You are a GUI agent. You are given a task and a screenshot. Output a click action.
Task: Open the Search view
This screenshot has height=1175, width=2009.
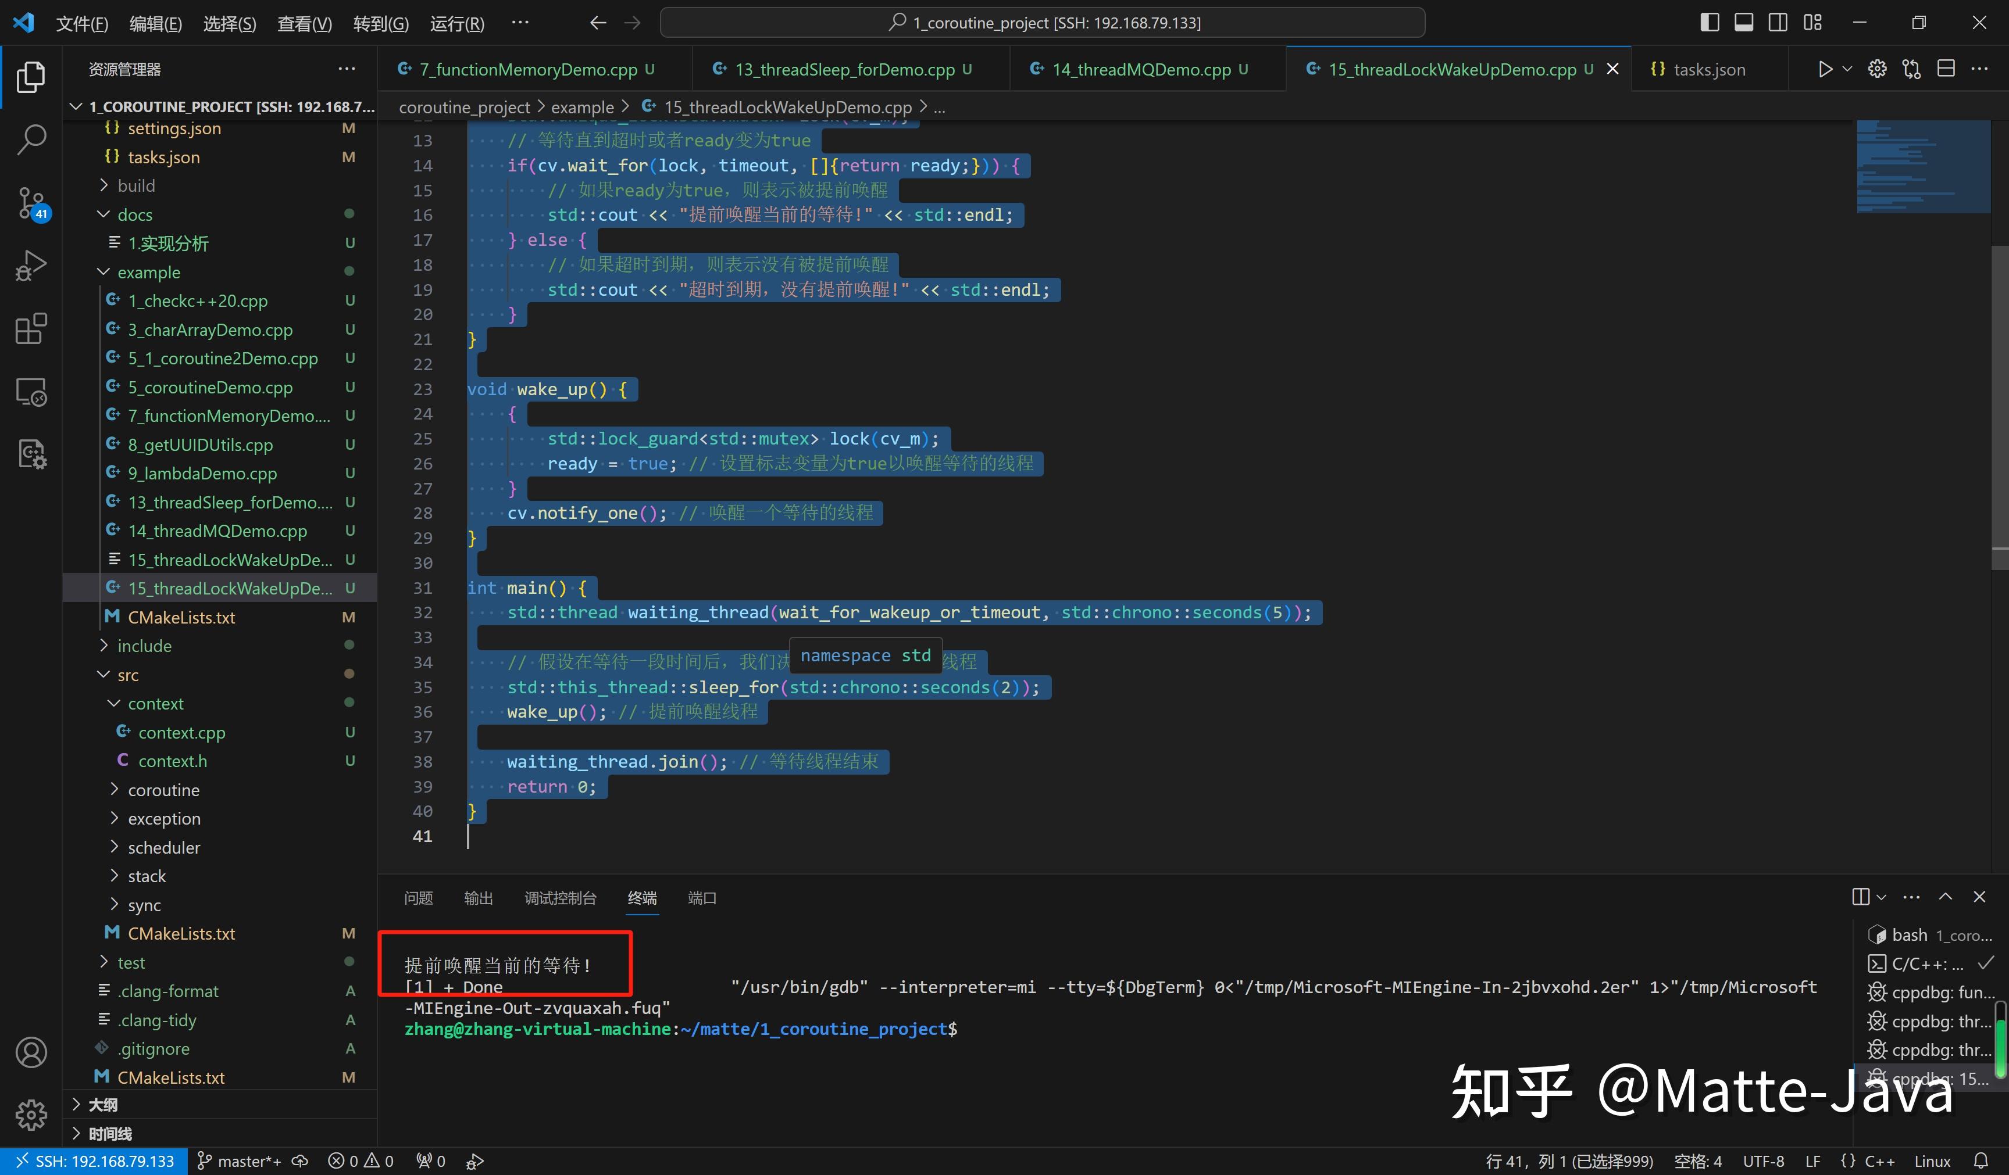coord(31,139)
